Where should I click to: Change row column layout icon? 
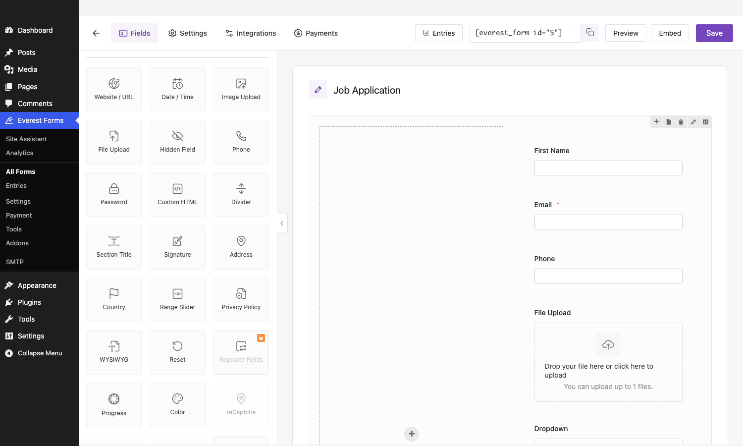tap(705, 122)
